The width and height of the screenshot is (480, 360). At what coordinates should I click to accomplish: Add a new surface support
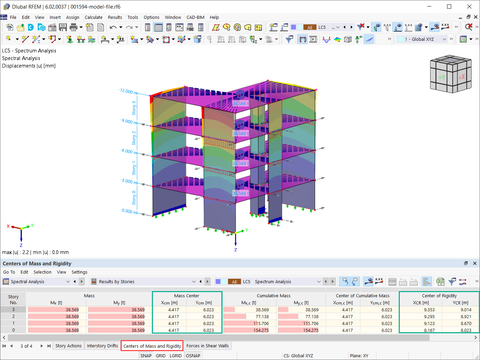(x=91, y=39)
